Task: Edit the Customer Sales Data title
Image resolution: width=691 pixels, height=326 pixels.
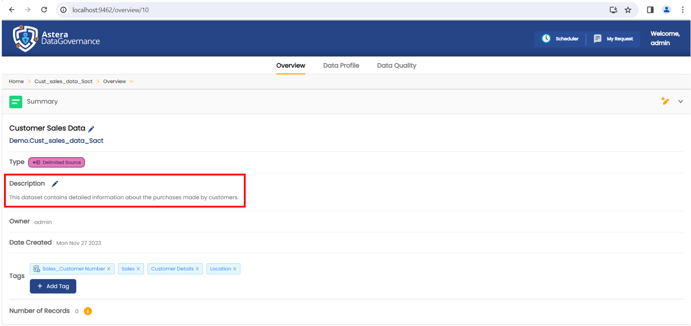Action: coord(91,129)
